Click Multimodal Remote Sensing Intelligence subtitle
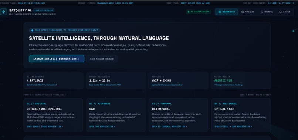Image resolution: width=298 pixels, height=140 pixels. (x=33, y=14)
